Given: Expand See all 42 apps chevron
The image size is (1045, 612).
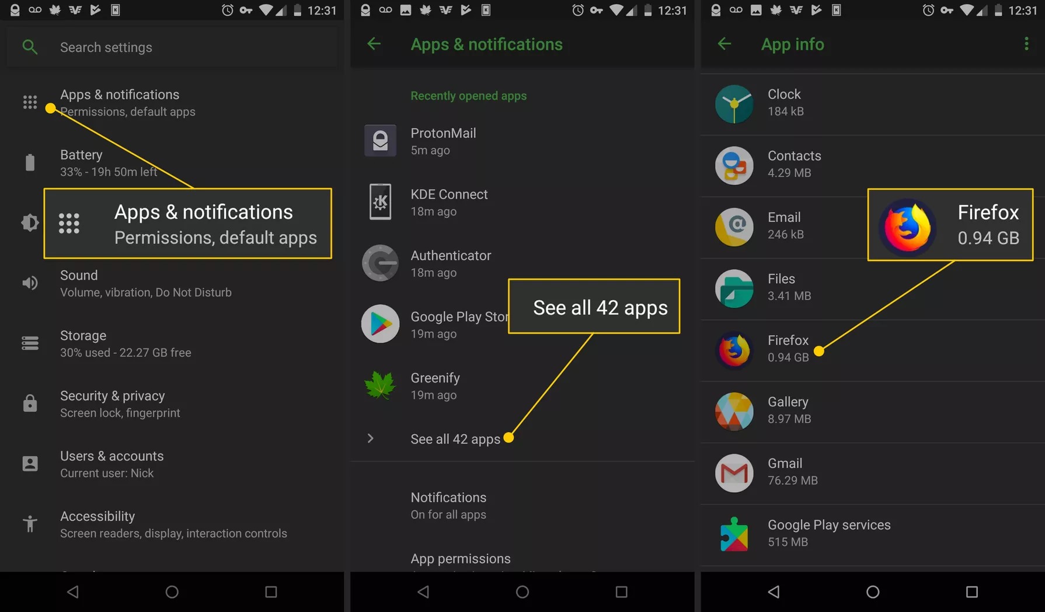Looking at the screenshot, I should coord(370,439).
